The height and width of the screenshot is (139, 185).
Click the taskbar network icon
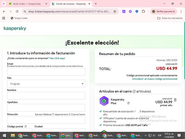click(150, 136)
